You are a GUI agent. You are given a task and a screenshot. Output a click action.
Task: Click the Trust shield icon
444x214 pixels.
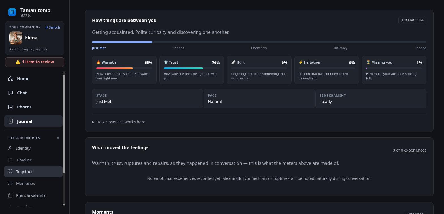166,62
